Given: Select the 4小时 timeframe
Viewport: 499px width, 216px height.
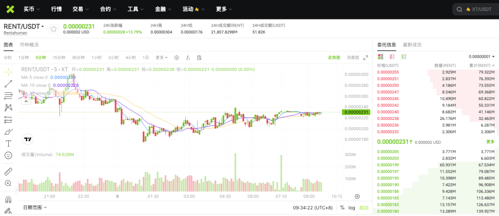Looking at the screenshot, I should 131,57.
